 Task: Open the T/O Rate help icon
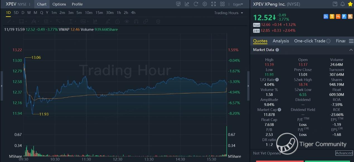coord(277,80)
